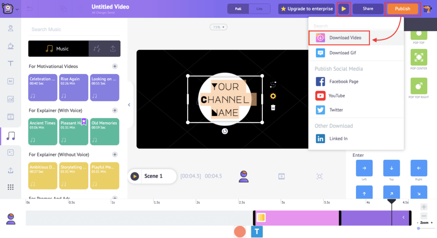The height and width of the screenshot is (238, 437).
Task: Open the Image library in the sidebar
Action: click(11, 99)
